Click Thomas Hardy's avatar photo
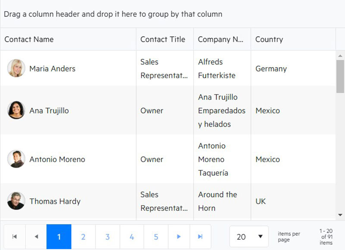 click(x=16, y=201)
